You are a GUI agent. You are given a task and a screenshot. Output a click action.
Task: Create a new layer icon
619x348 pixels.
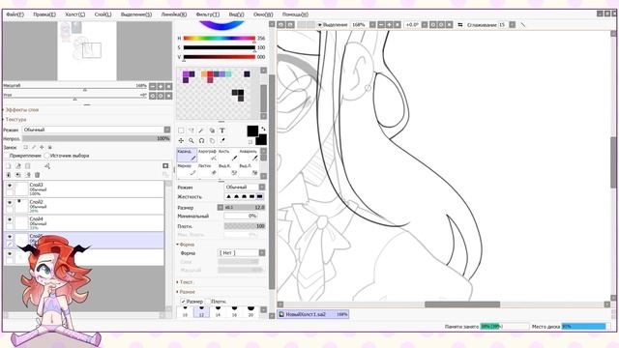tap(8, 166)
